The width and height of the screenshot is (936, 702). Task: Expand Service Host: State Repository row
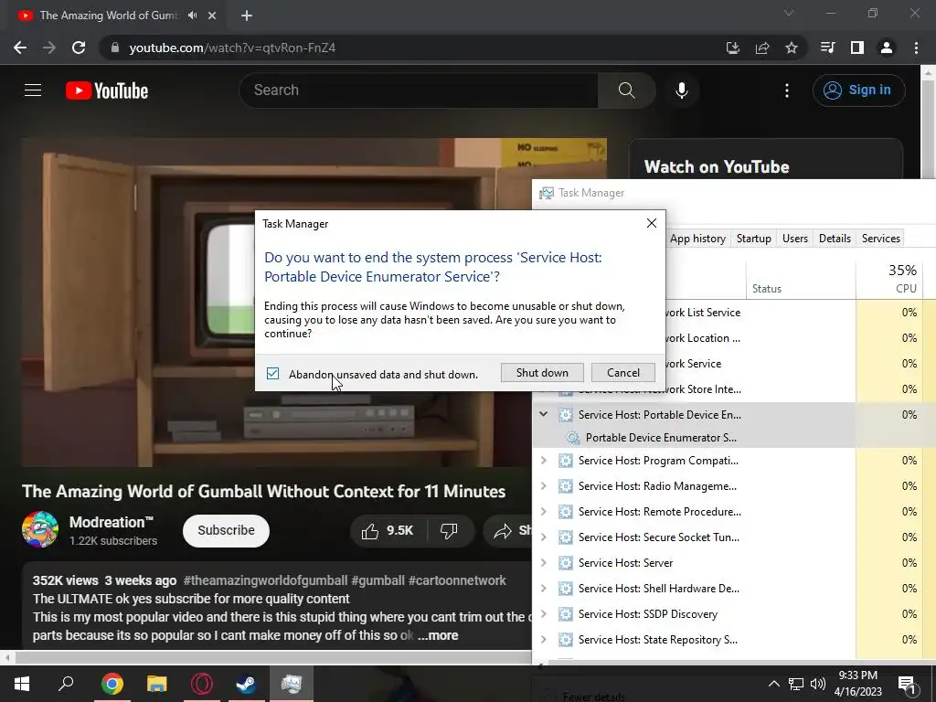coord(543,640)
